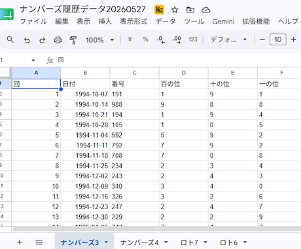Select the 十の位 header cell

pos(233,84)
